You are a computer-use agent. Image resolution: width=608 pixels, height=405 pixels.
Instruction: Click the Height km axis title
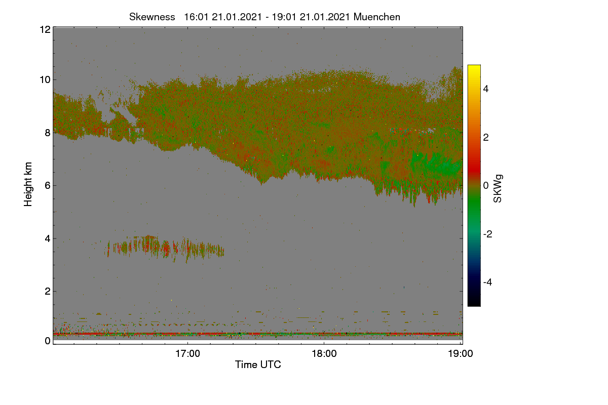(28, 185)
